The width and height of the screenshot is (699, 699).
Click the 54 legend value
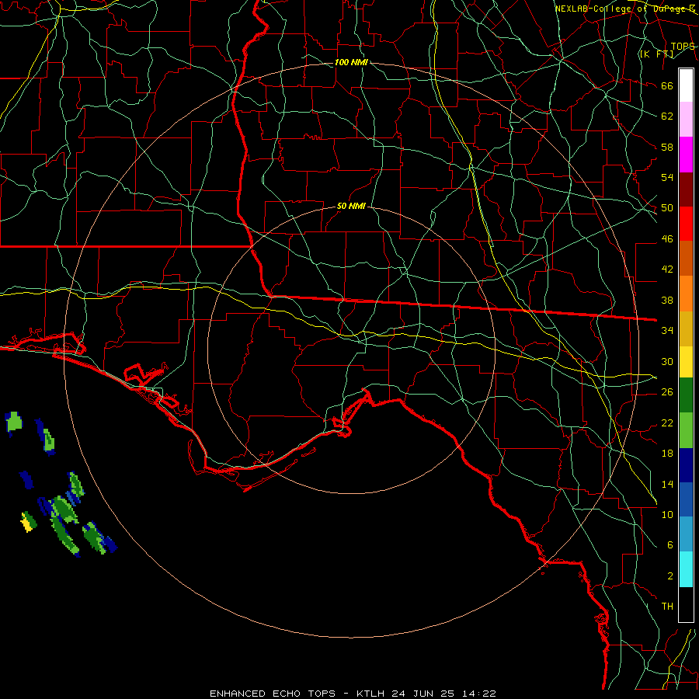pos(667,177)
